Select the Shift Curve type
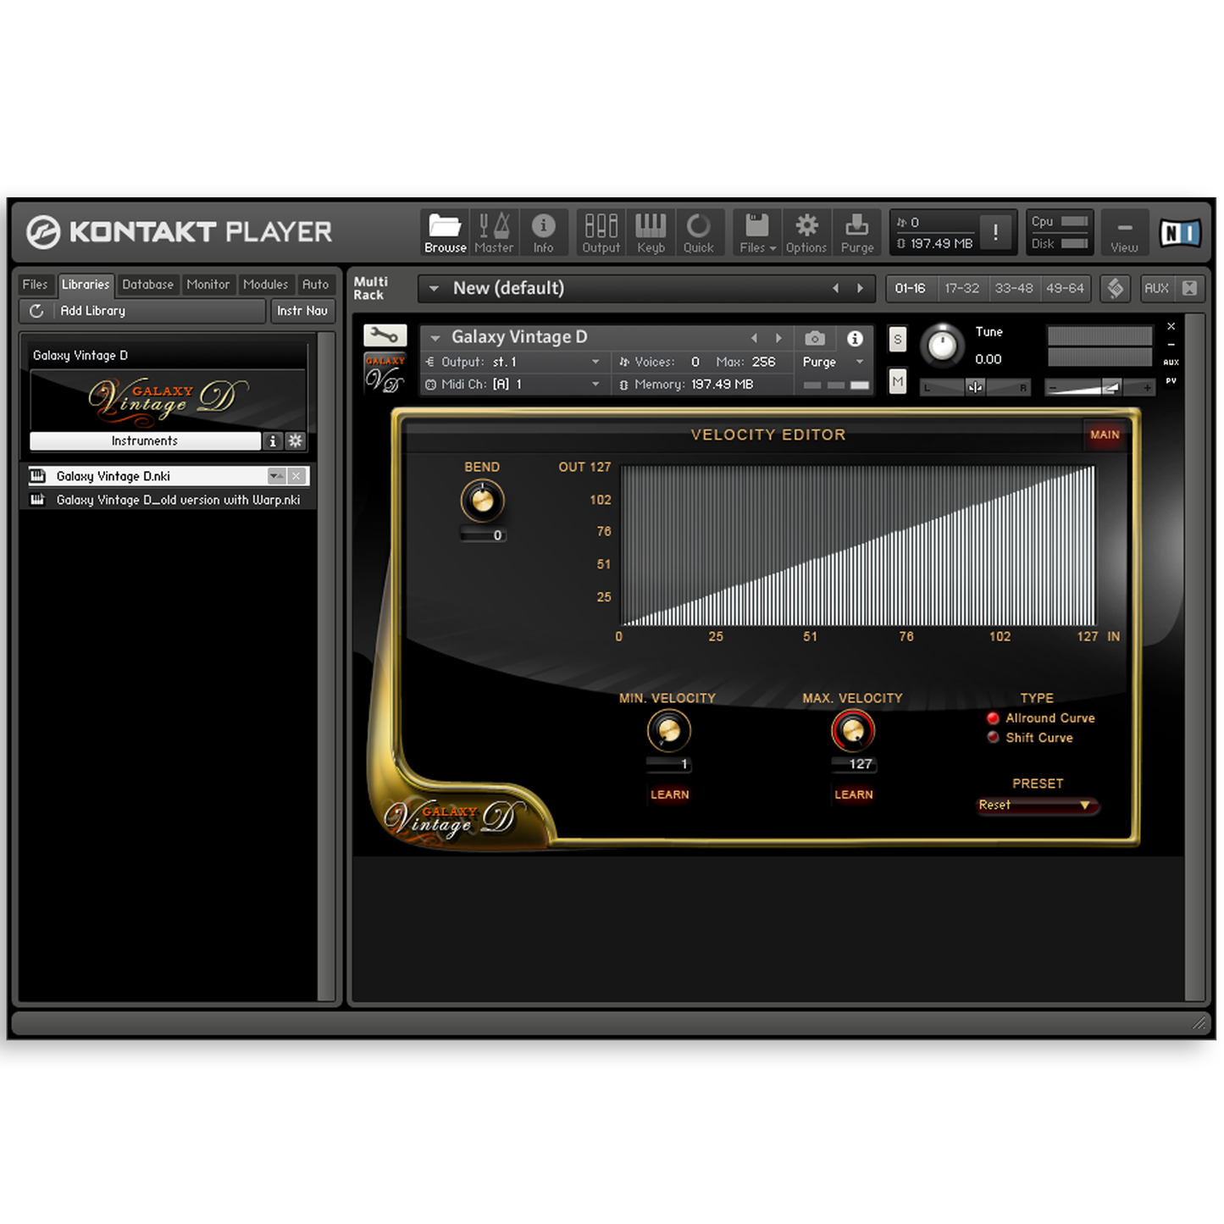Viewport: 1224px width, 1224px height. click(x=994, y=738)
